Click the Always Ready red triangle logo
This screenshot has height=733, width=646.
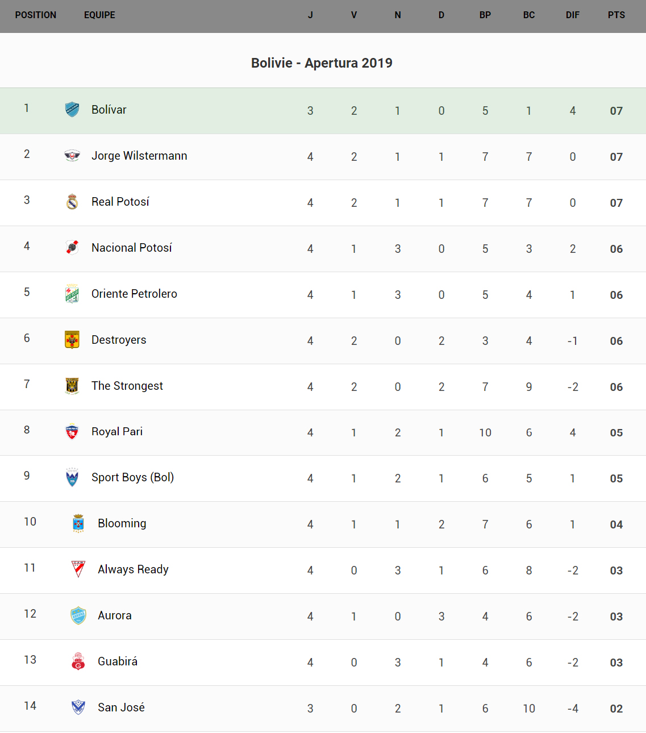click(x=78, y=569)
